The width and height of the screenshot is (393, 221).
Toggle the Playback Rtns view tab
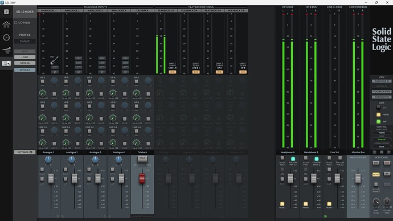382,92
